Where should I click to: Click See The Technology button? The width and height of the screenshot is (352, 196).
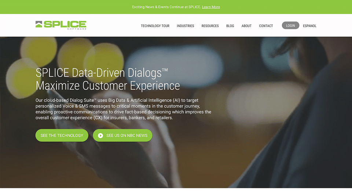[x=62, y=135]
